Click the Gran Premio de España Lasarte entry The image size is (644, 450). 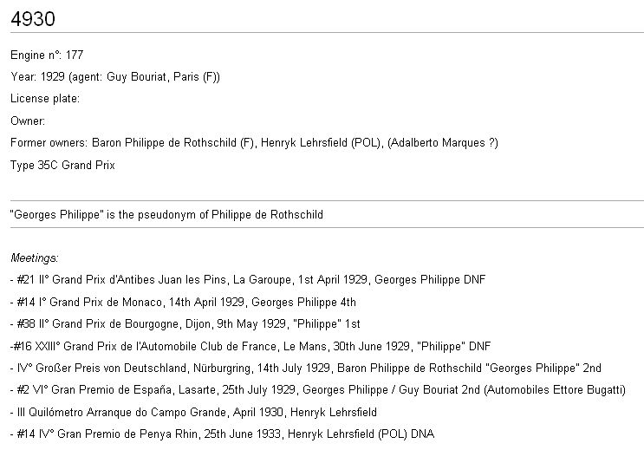pyautogui.click(x=317, y=389)
